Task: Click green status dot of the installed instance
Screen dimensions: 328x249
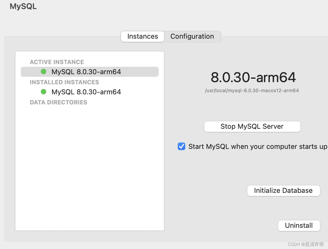Action: 44,92
